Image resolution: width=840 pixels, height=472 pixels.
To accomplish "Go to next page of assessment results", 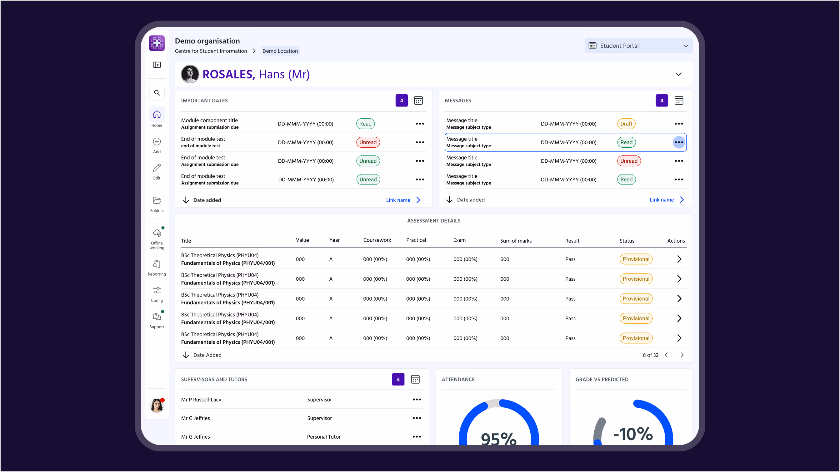I will [x=682, y=355].
